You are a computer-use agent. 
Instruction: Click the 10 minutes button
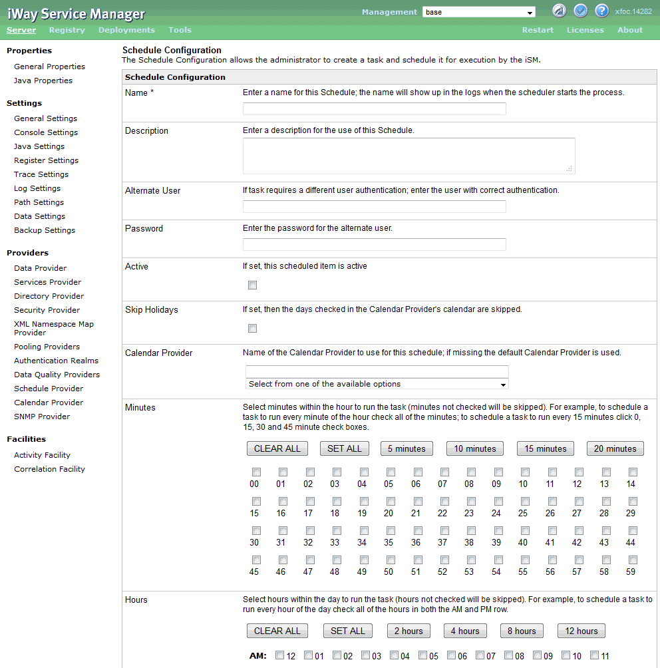(x=474, y=448)
